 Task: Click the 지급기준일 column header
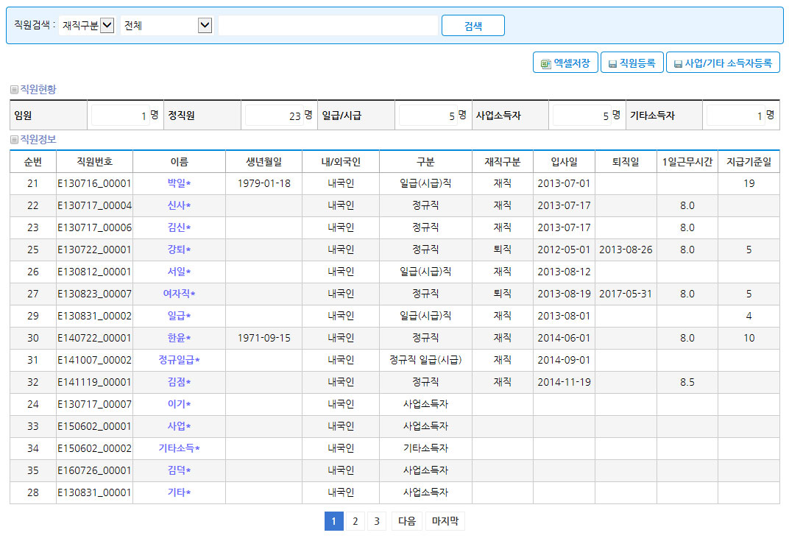[x=749, y=162]
